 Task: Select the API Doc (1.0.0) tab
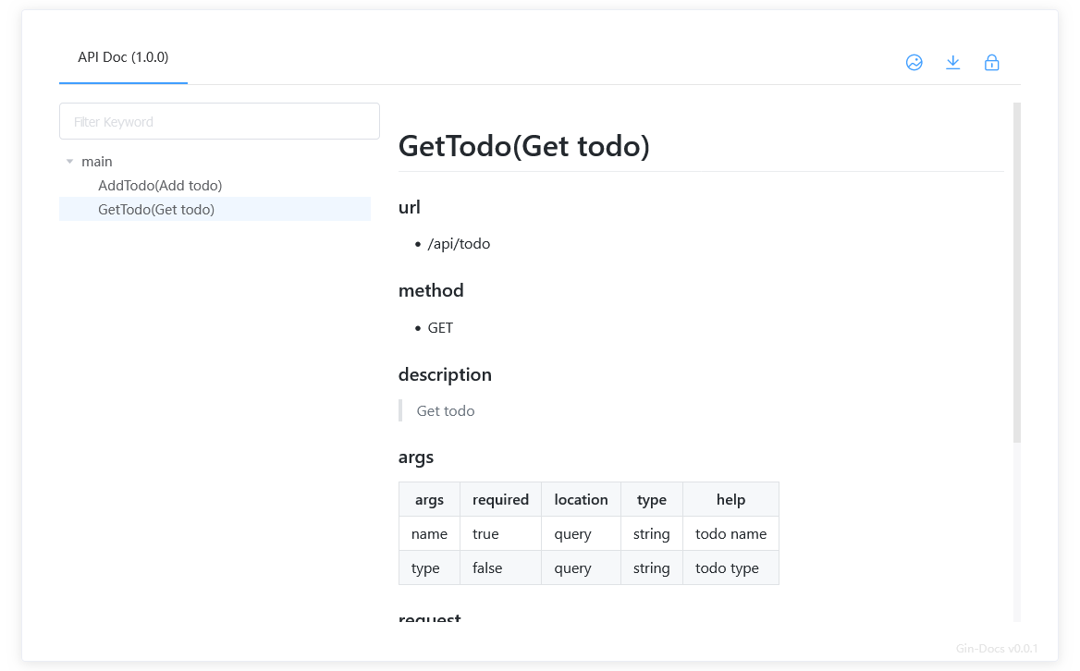(123, 57)
